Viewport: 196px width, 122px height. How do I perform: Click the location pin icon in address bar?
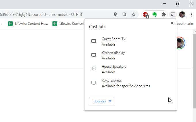coord(115,14)
